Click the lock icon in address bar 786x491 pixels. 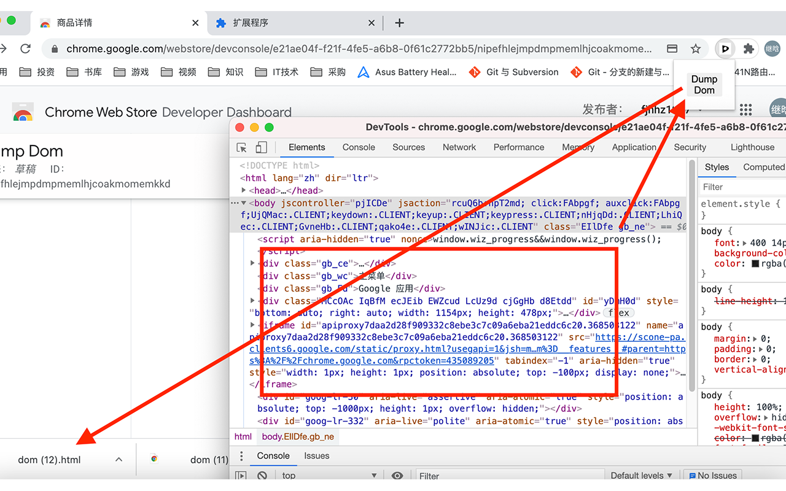click(x=55, y=49)
